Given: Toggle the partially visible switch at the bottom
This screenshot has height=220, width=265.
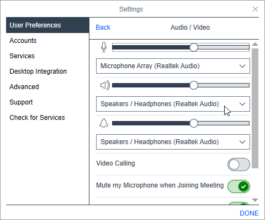Looking at the screenshot, I should (x=239, y=204).
